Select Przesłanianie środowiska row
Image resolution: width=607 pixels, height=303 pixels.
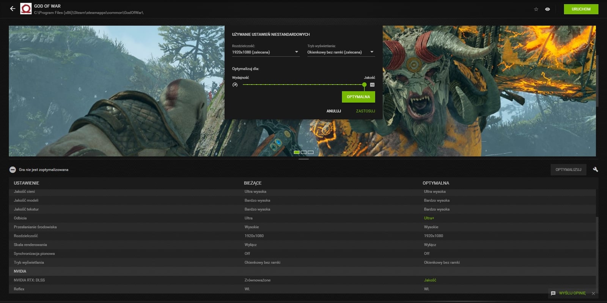tap(302, 227)
